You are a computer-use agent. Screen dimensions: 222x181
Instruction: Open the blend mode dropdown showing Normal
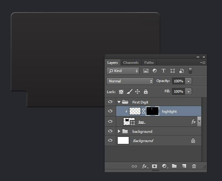[130, 81]
